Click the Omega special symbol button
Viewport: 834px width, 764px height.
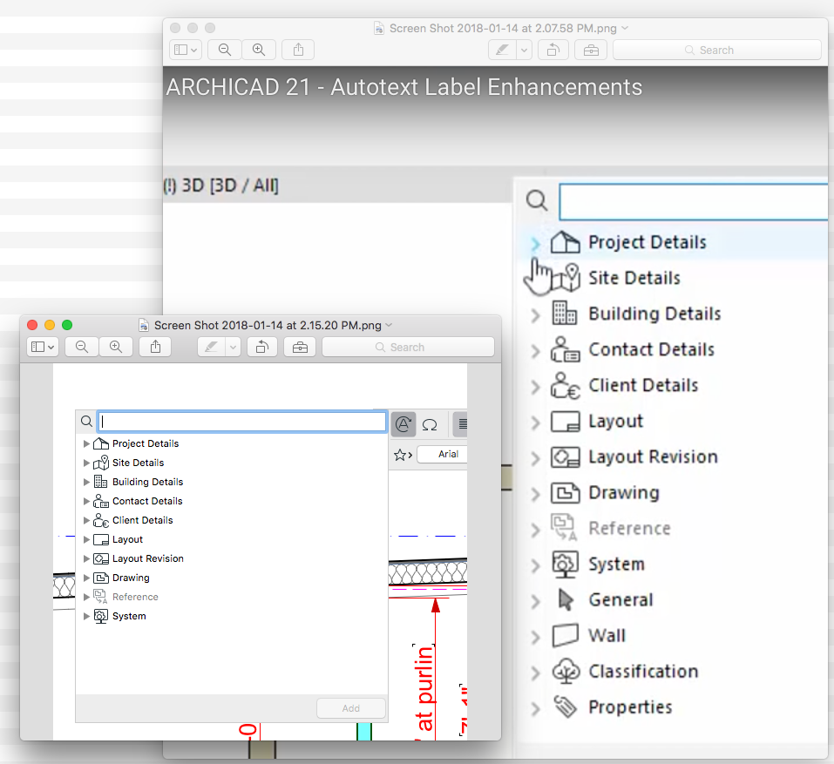point(430,424)
